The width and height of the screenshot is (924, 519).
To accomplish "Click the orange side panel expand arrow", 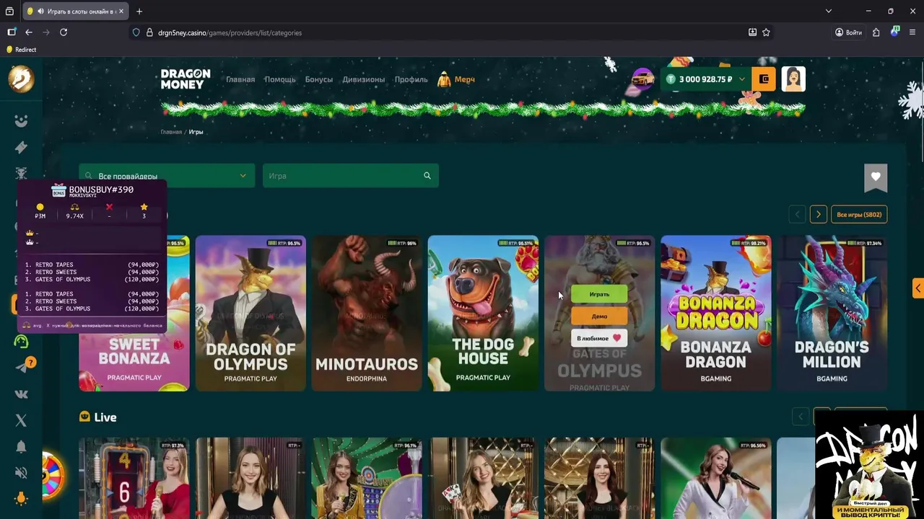I will click(x=918, y=288).
